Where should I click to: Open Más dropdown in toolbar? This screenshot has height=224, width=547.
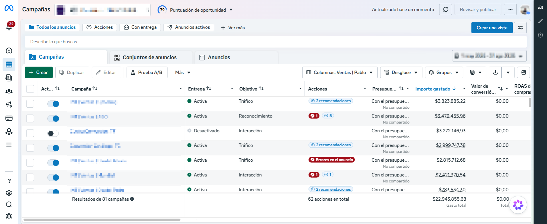click(183, 72)
